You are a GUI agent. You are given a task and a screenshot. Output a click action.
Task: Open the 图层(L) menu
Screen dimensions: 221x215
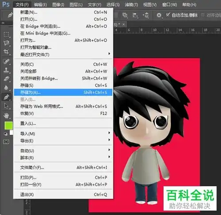coord(76,5)
